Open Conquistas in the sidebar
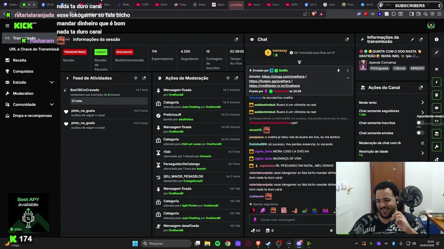444x249 pixels. pyautogui.click(x=23, y=71)
